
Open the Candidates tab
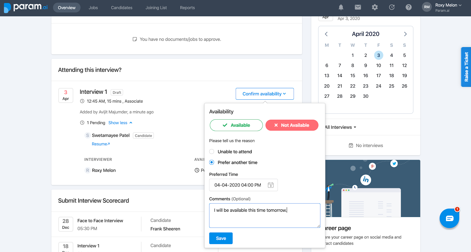(x=122, y=8)
